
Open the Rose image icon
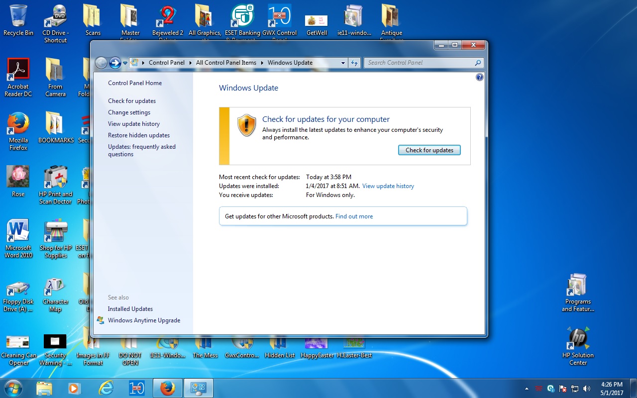18,181
